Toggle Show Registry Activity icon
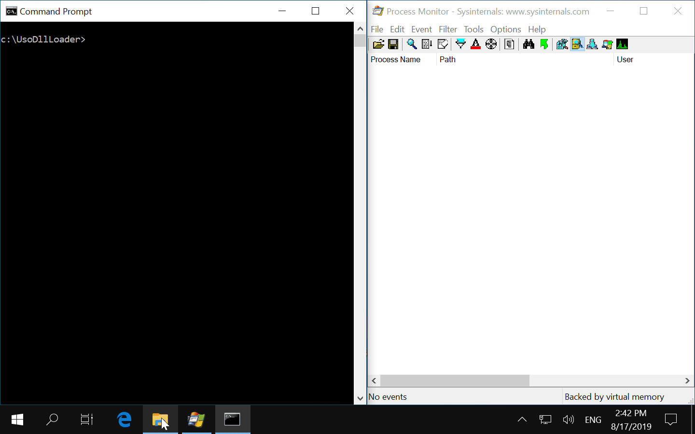This screenshot has height=434, width=695. tap(562, 44)
